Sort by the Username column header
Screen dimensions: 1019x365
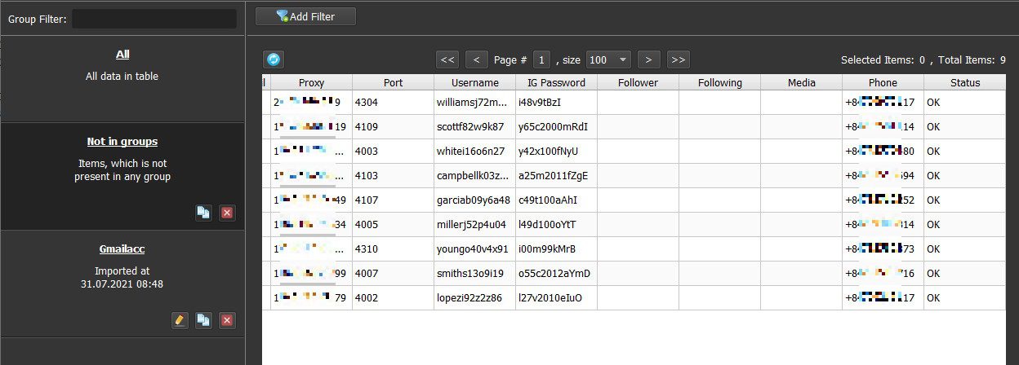474,82
